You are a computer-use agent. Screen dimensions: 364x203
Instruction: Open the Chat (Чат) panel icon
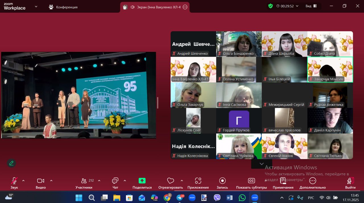[x=115, y=181]
